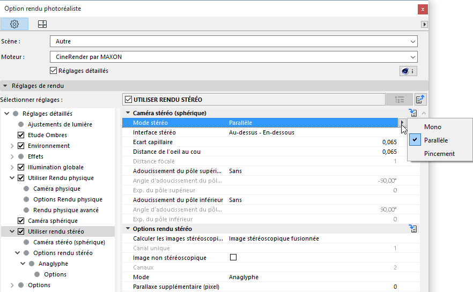
Task: Toggle Etude Ombres checkbox
Action: click(21, 135)
